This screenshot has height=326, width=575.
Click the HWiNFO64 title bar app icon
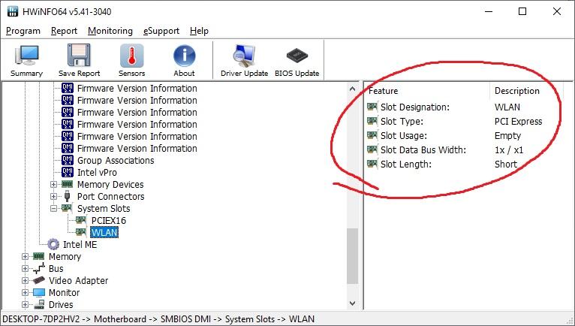point(13,11)
